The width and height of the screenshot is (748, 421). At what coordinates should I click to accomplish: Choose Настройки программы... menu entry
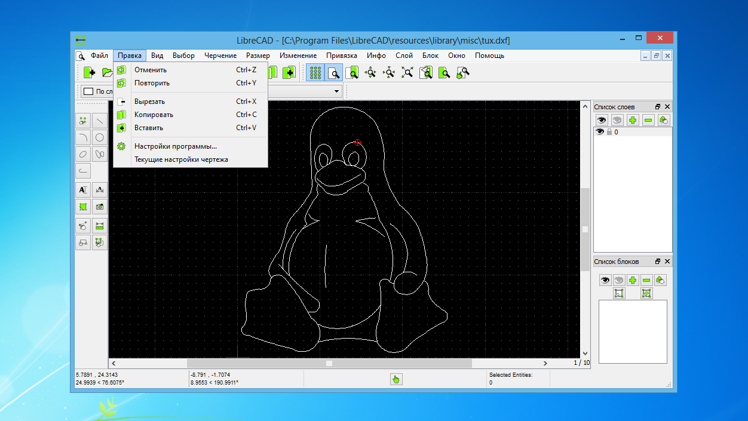(x=190, y=146)
